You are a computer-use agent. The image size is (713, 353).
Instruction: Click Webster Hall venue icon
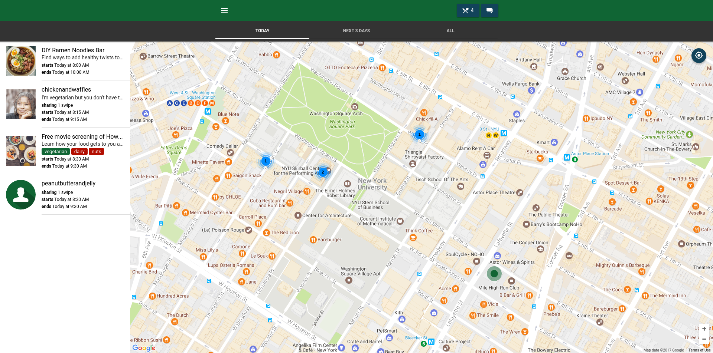point(625,81)
